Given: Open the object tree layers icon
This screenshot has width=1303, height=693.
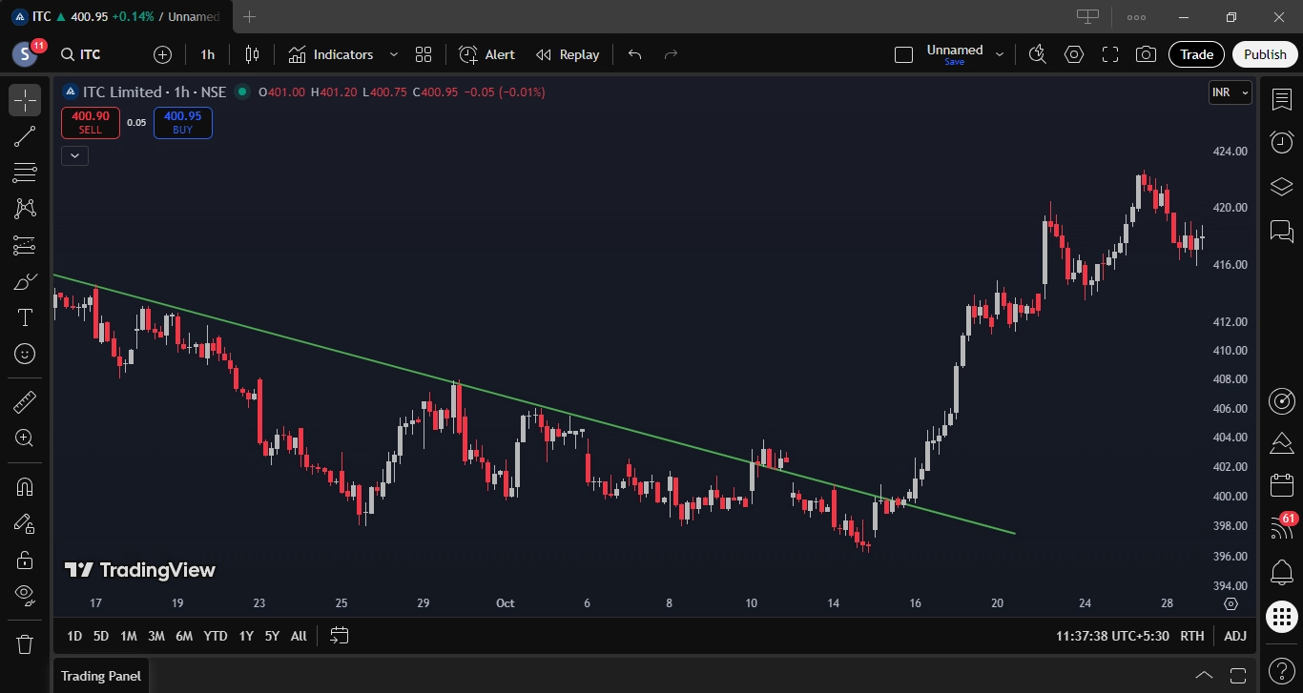Looking at the screenshot, I should [x=1282, y=186].
